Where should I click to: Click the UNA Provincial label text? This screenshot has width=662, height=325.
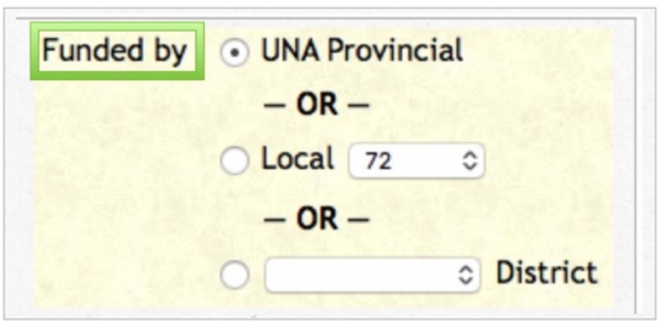362,51
